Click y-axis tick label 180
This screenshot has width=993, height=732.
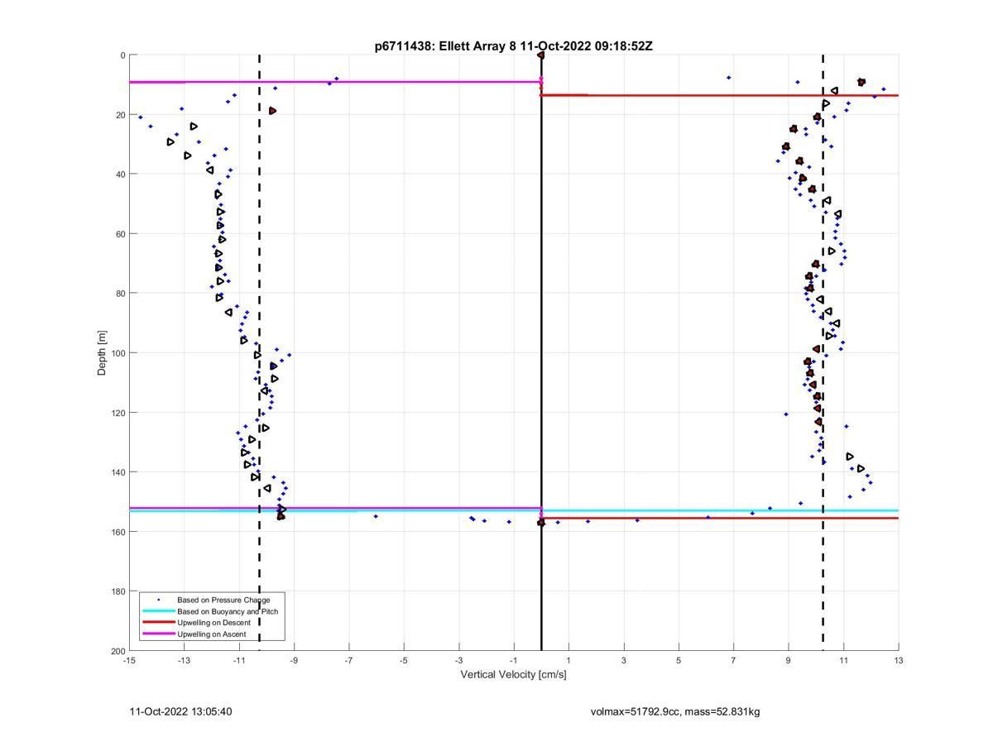(x=118, y=591)
